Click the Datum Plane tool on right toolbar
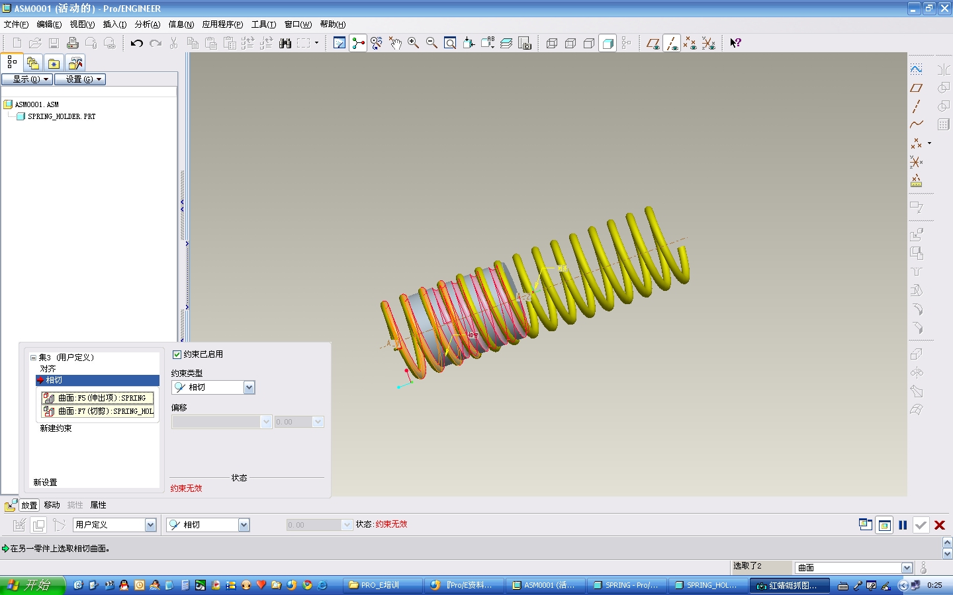The width and height of the screenshot is (953, 595). click(x=917, y=88)
